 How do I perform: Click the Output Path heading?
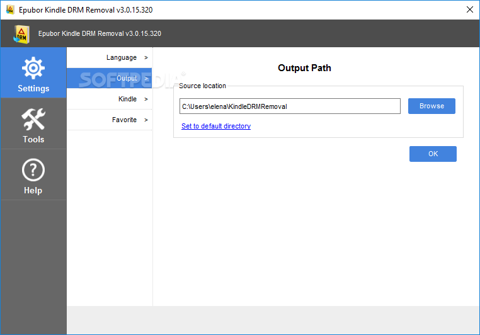point(304,68)
